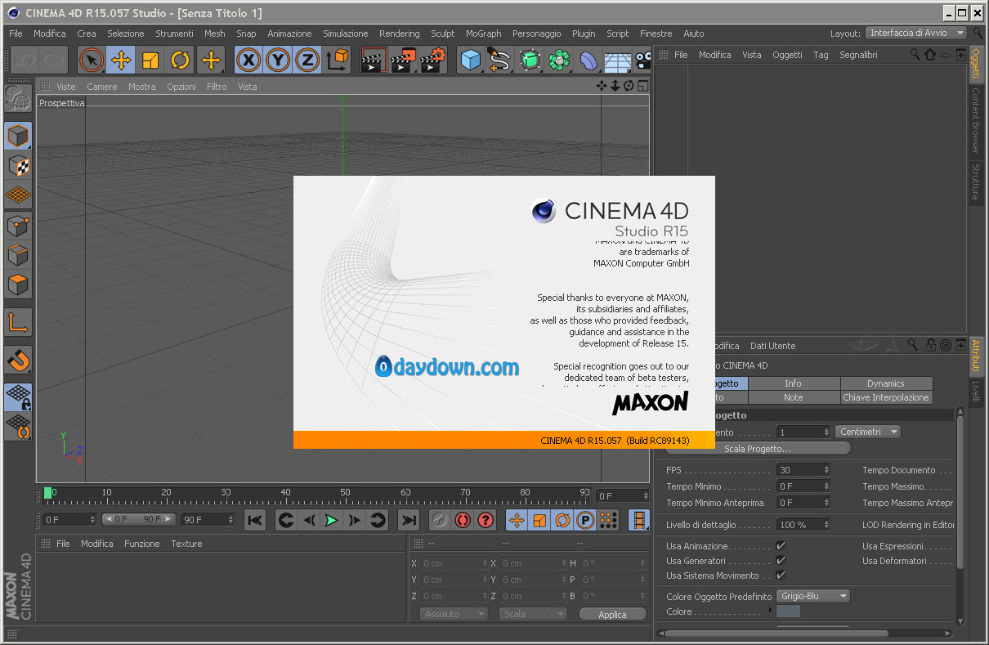Open the Content Browser side tab

[975, 120]
